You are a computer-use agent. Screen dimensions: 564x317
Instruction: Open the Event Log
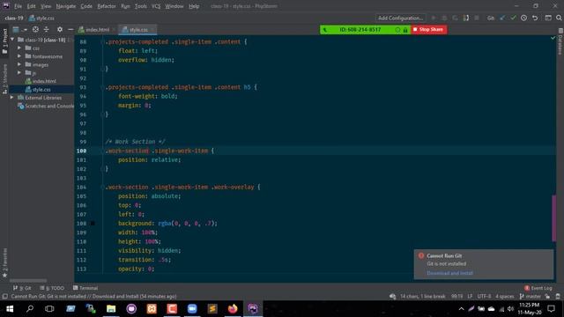[538, 288]
